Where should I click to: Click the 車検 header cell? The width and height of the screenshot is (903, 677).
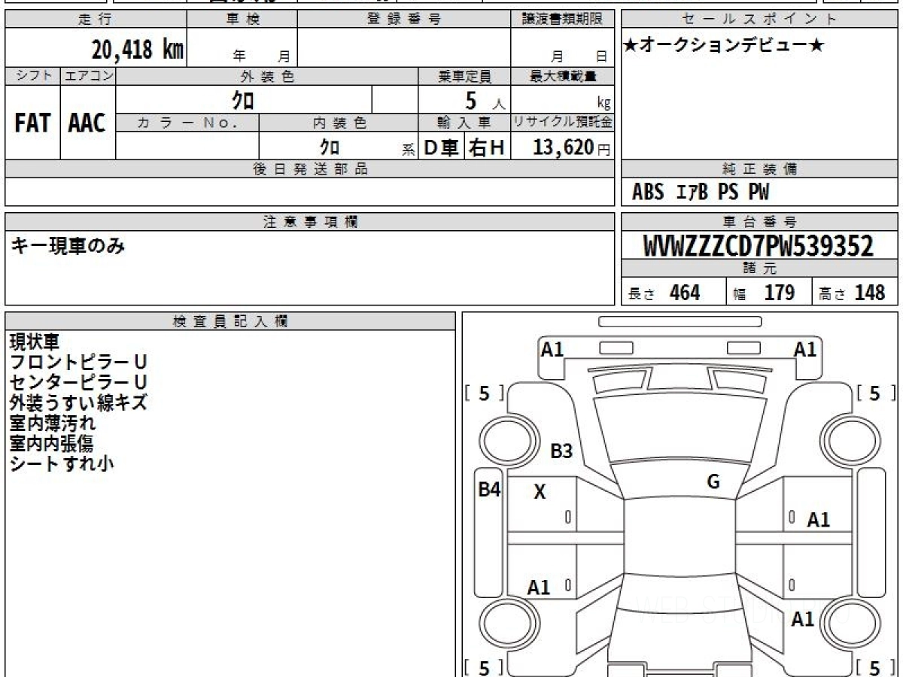(x=242, y=20)
